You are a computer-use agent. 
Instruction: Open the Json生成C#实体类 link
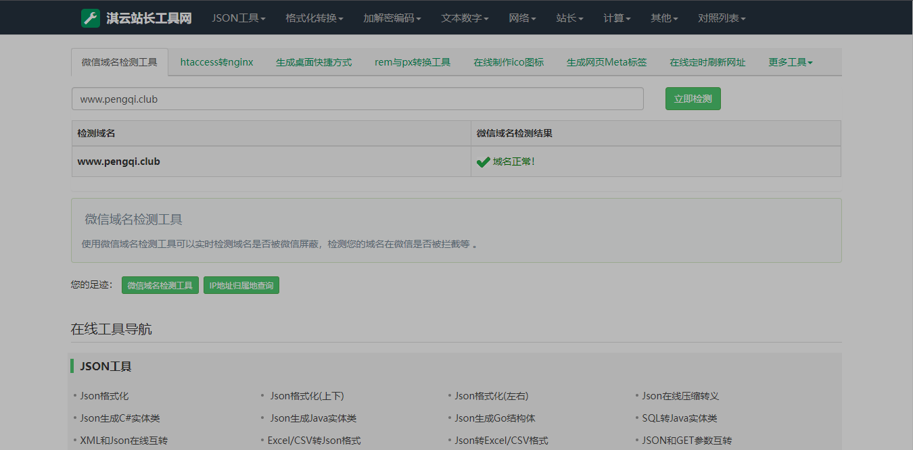click(120, 418)
